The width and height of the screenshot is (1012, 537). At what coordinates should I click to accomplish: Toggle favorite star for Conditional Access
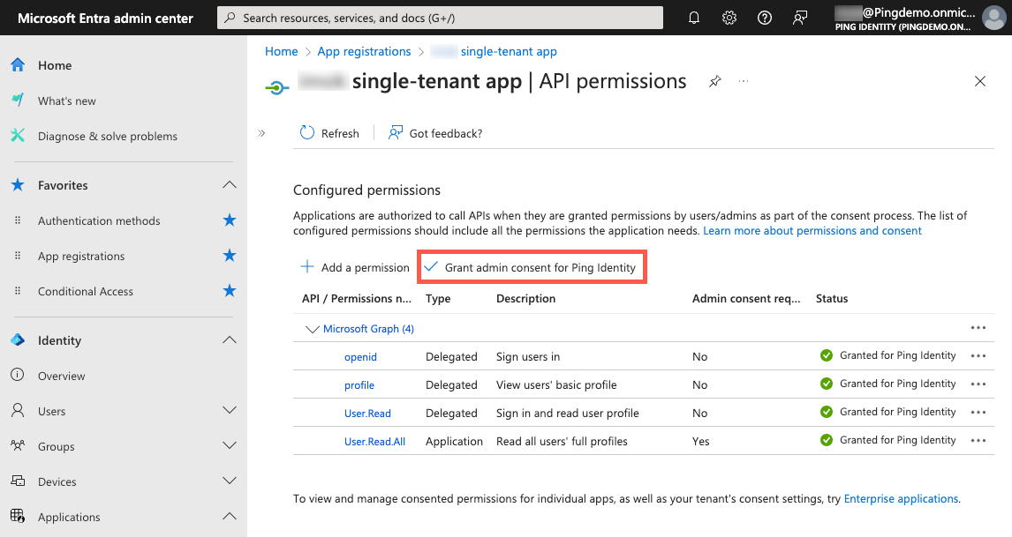229,291
